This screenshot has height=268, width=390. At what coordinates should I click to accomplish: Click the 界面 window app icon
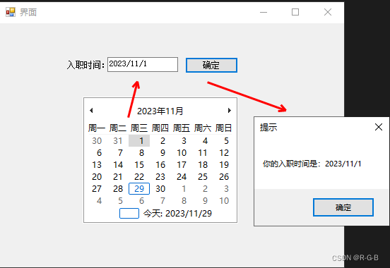pos(11,12)
